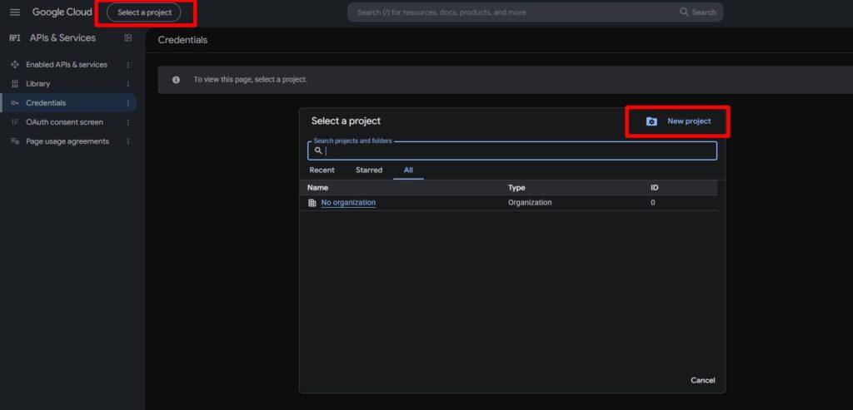This screenshot has height=410, width=853.
Task: Click the Library grid icon
Action: click(x=15, y=84)
